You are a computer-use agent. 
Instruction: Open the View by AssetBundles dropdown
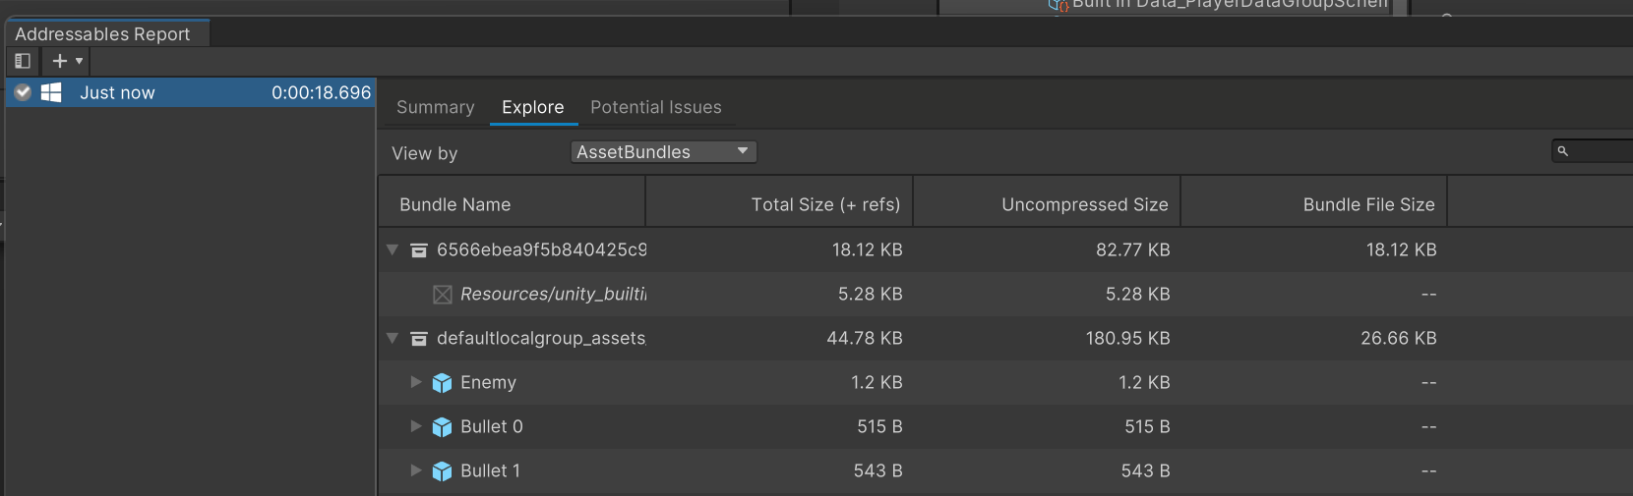pyautogui.click(x=663, y=152)
